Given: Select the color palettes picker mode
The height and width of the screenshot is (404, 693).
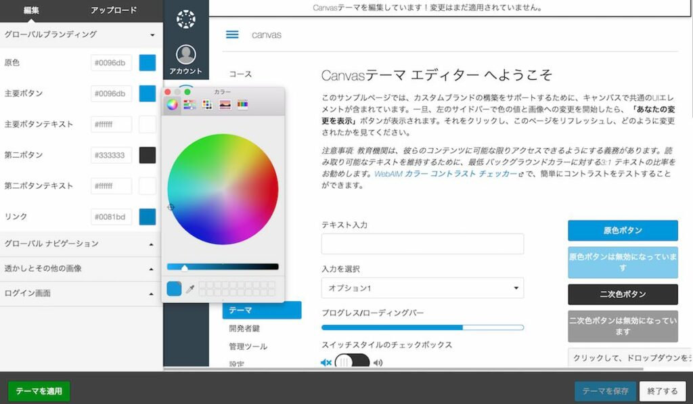Looking at the screenshot, I should tap(207, 105).
